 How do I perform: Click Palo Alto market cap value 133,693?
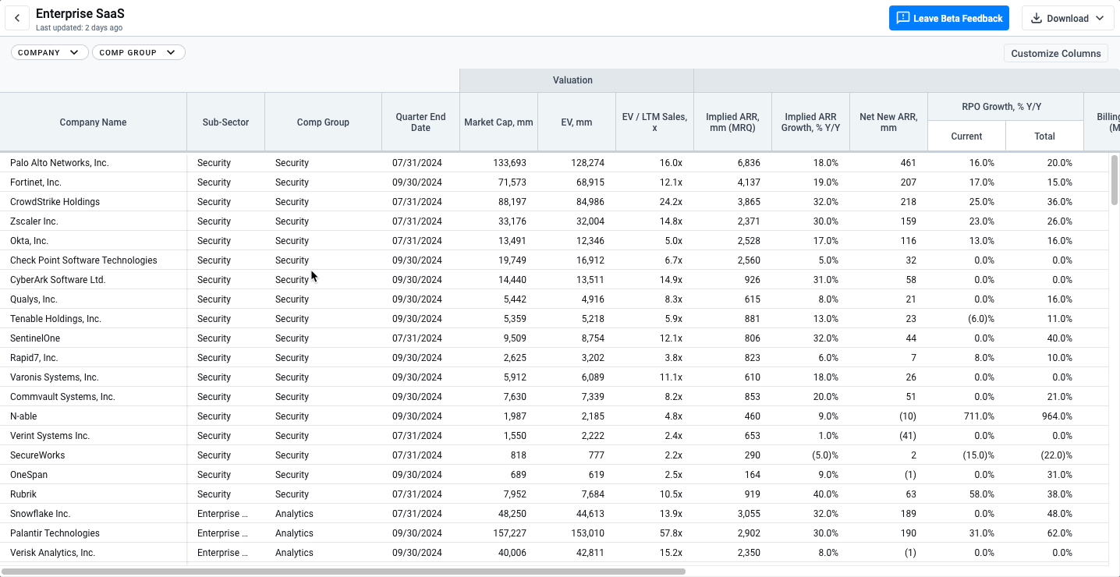510,163
